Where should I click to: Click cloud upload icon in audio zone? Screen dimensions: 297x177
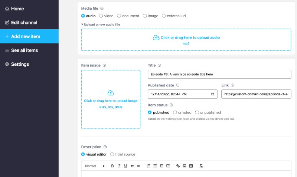pos(156,37)
